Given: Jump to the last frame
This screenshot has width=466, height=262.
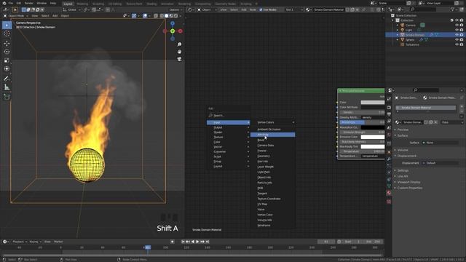Looking at the screenshot, I should (x=208, y=242).
